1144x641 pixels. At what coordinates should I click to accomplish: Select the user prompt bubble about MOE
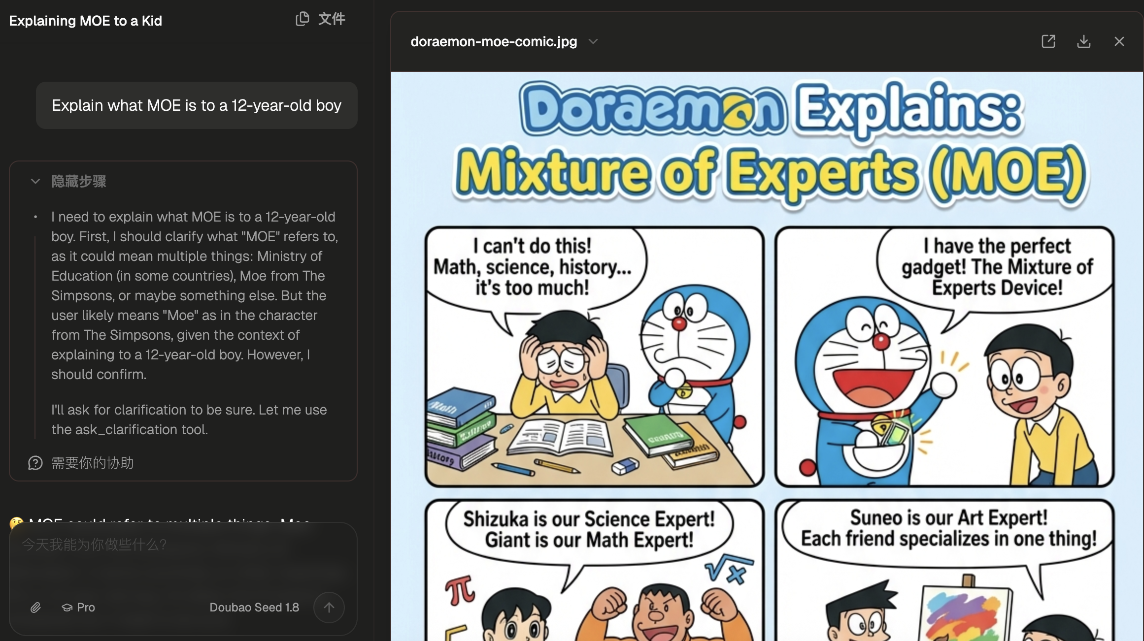point(196,105)
